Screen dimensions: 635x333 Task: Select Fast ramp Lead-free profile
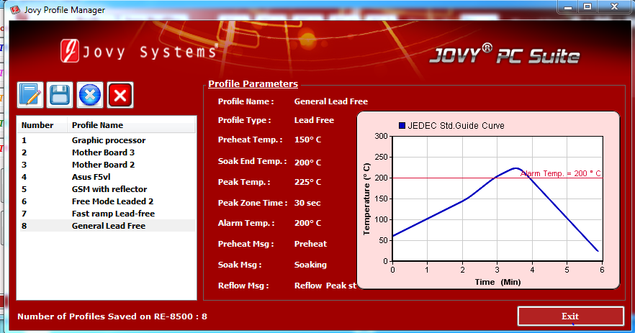coord(106,214)
